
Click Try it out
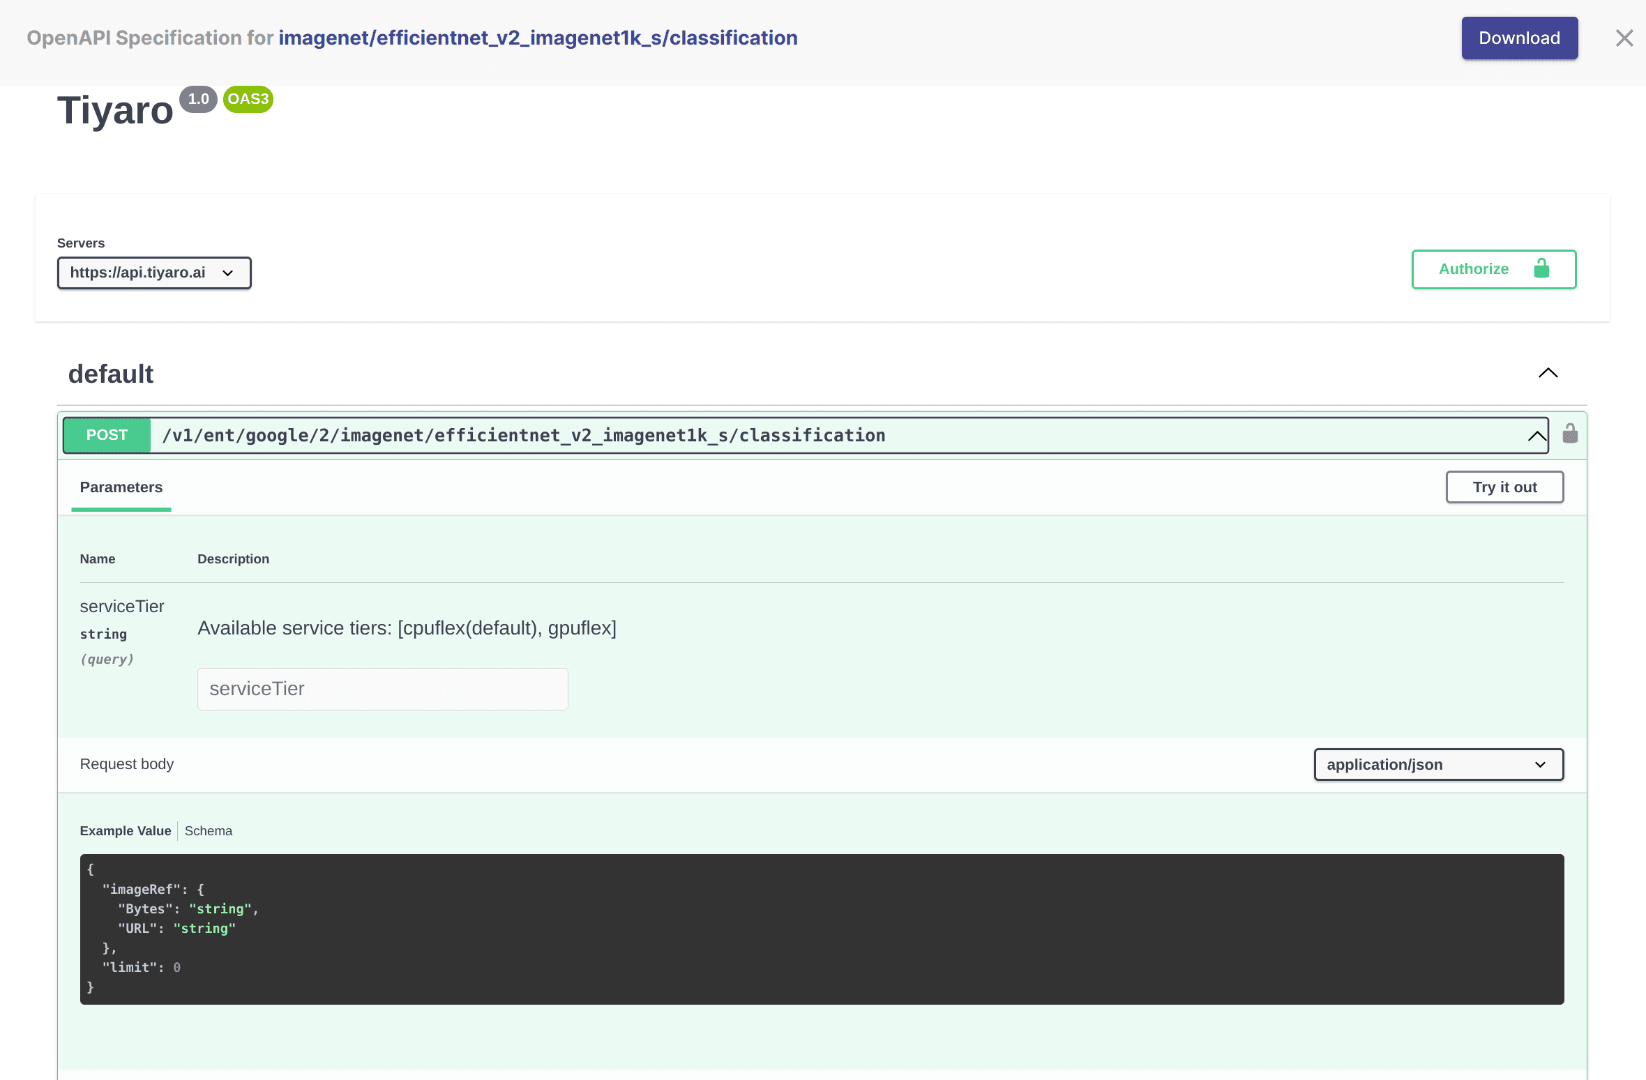click(1505, 487)
